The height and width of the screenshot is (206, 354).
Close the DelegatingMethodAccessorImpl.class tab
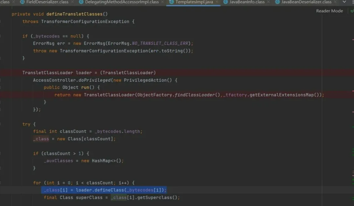pyautogui.click(x=163, y=2)
